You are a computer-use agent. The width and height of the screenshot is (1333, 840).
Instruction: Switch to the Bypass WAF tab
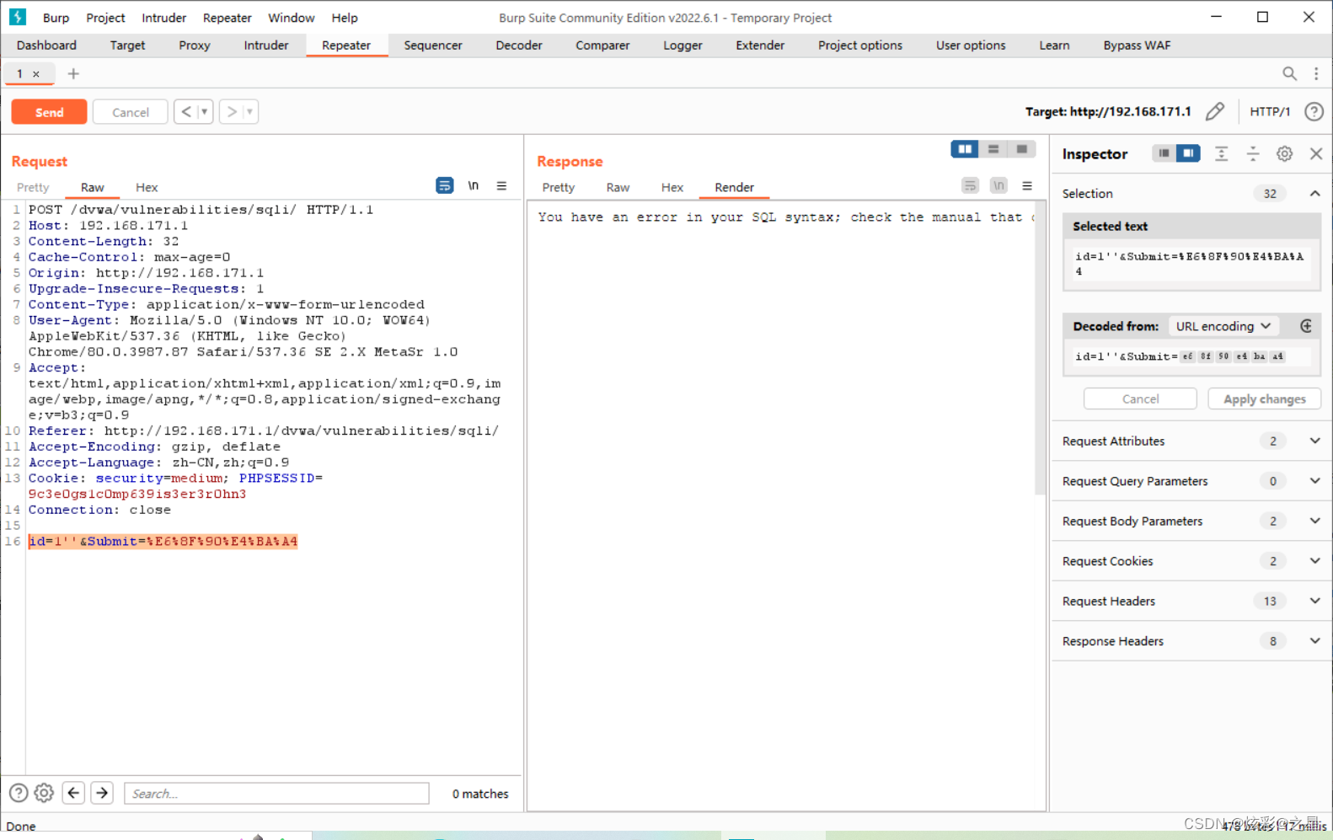[x=1137, y=45]
